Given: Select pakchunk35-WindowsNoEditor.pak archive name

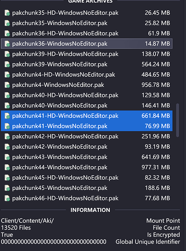Looking at the screenshot, I should click(60, 23).
